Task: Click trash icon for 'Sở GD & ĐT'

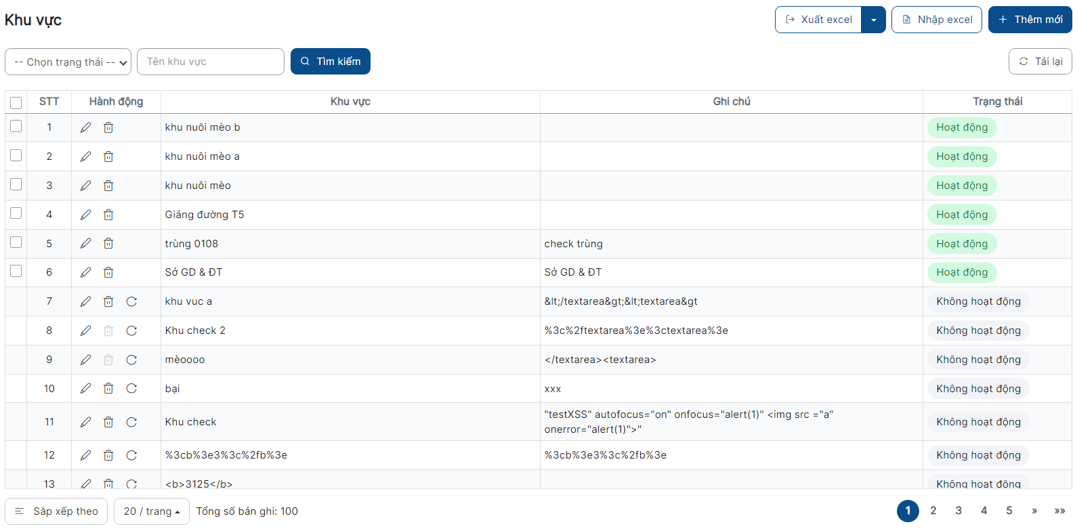Action: click(108, 272)
